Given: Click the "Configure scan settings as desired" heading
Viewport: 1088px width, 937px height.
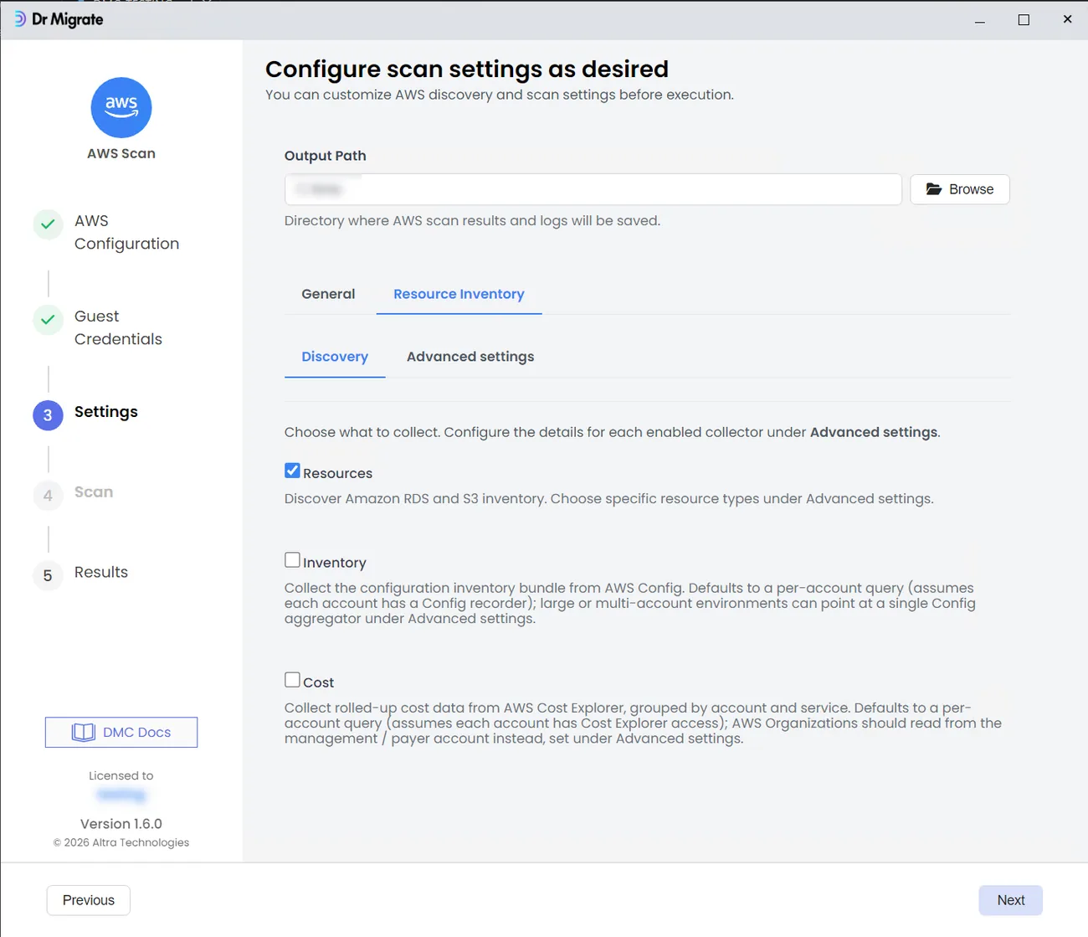Looking at the screenshot, I should (x=467, y=69).
